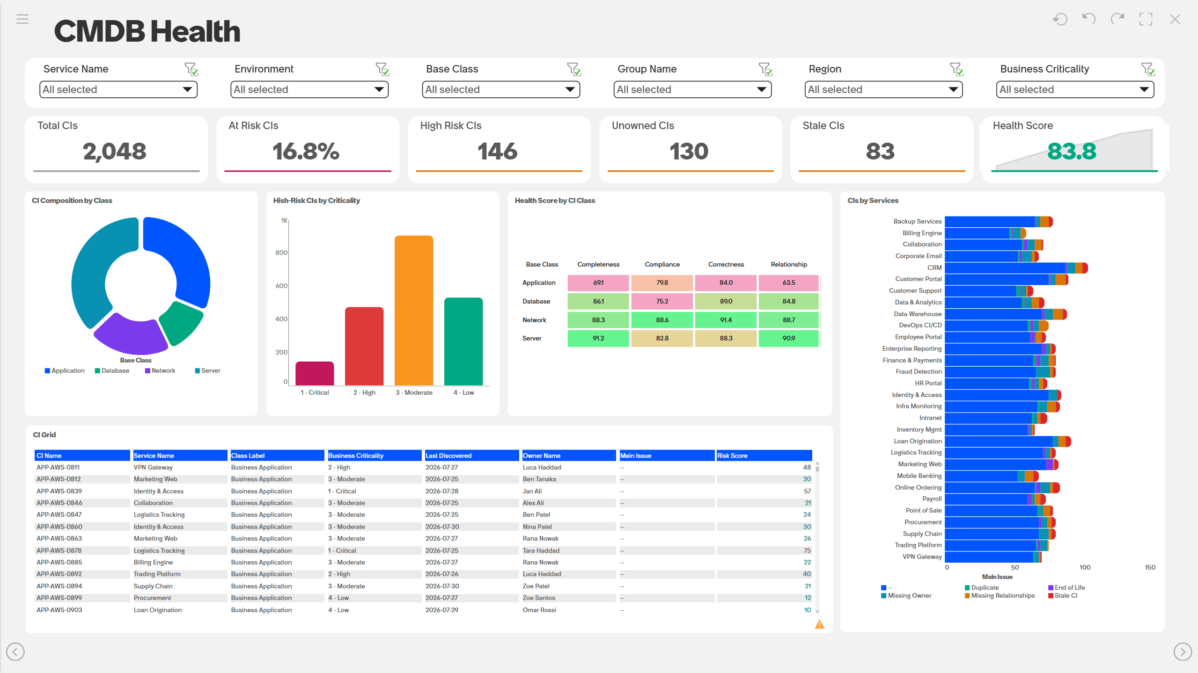Click the undo arrow icon
The width and height of the screenshot is (1198, 673).
1089,19
